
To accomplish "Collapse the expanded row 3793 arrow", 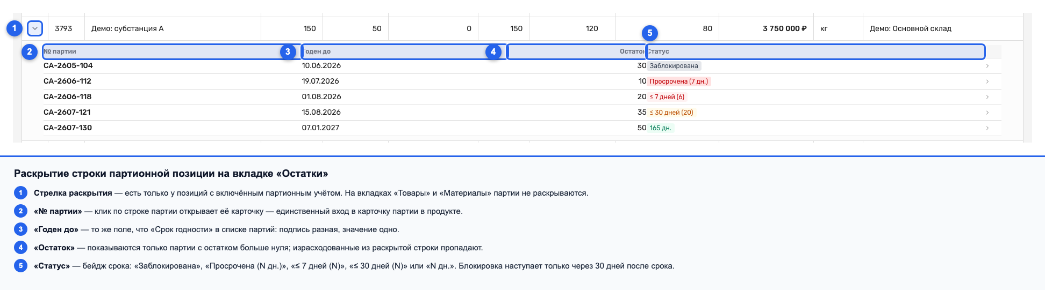I will (34, 28).
